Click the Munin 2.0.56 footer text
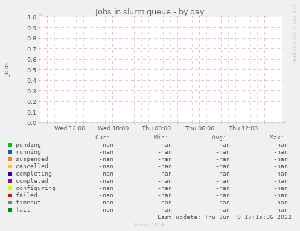This screenshot has width=300, height=231. 150,224
